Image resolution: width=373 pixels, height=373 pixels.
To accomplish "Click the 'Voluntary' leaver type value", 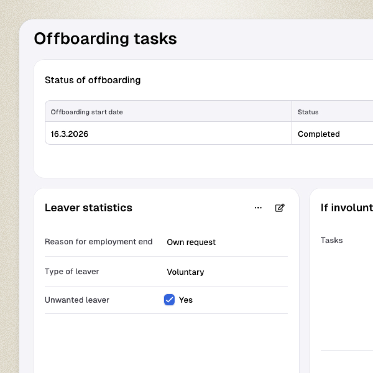I will pyautogui.click(x=185, y=272).
